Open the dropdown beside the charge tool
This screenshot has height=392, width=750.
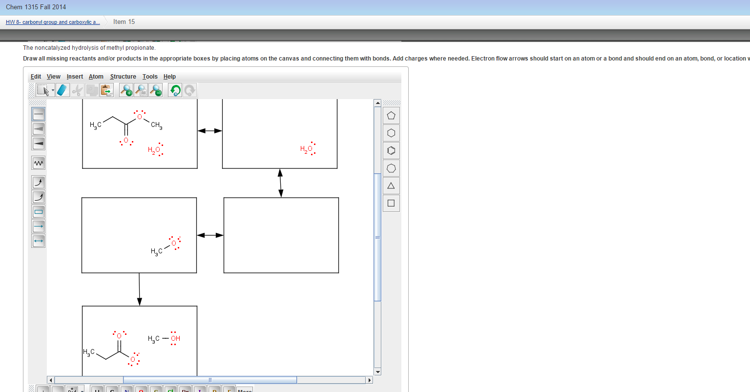82,391
